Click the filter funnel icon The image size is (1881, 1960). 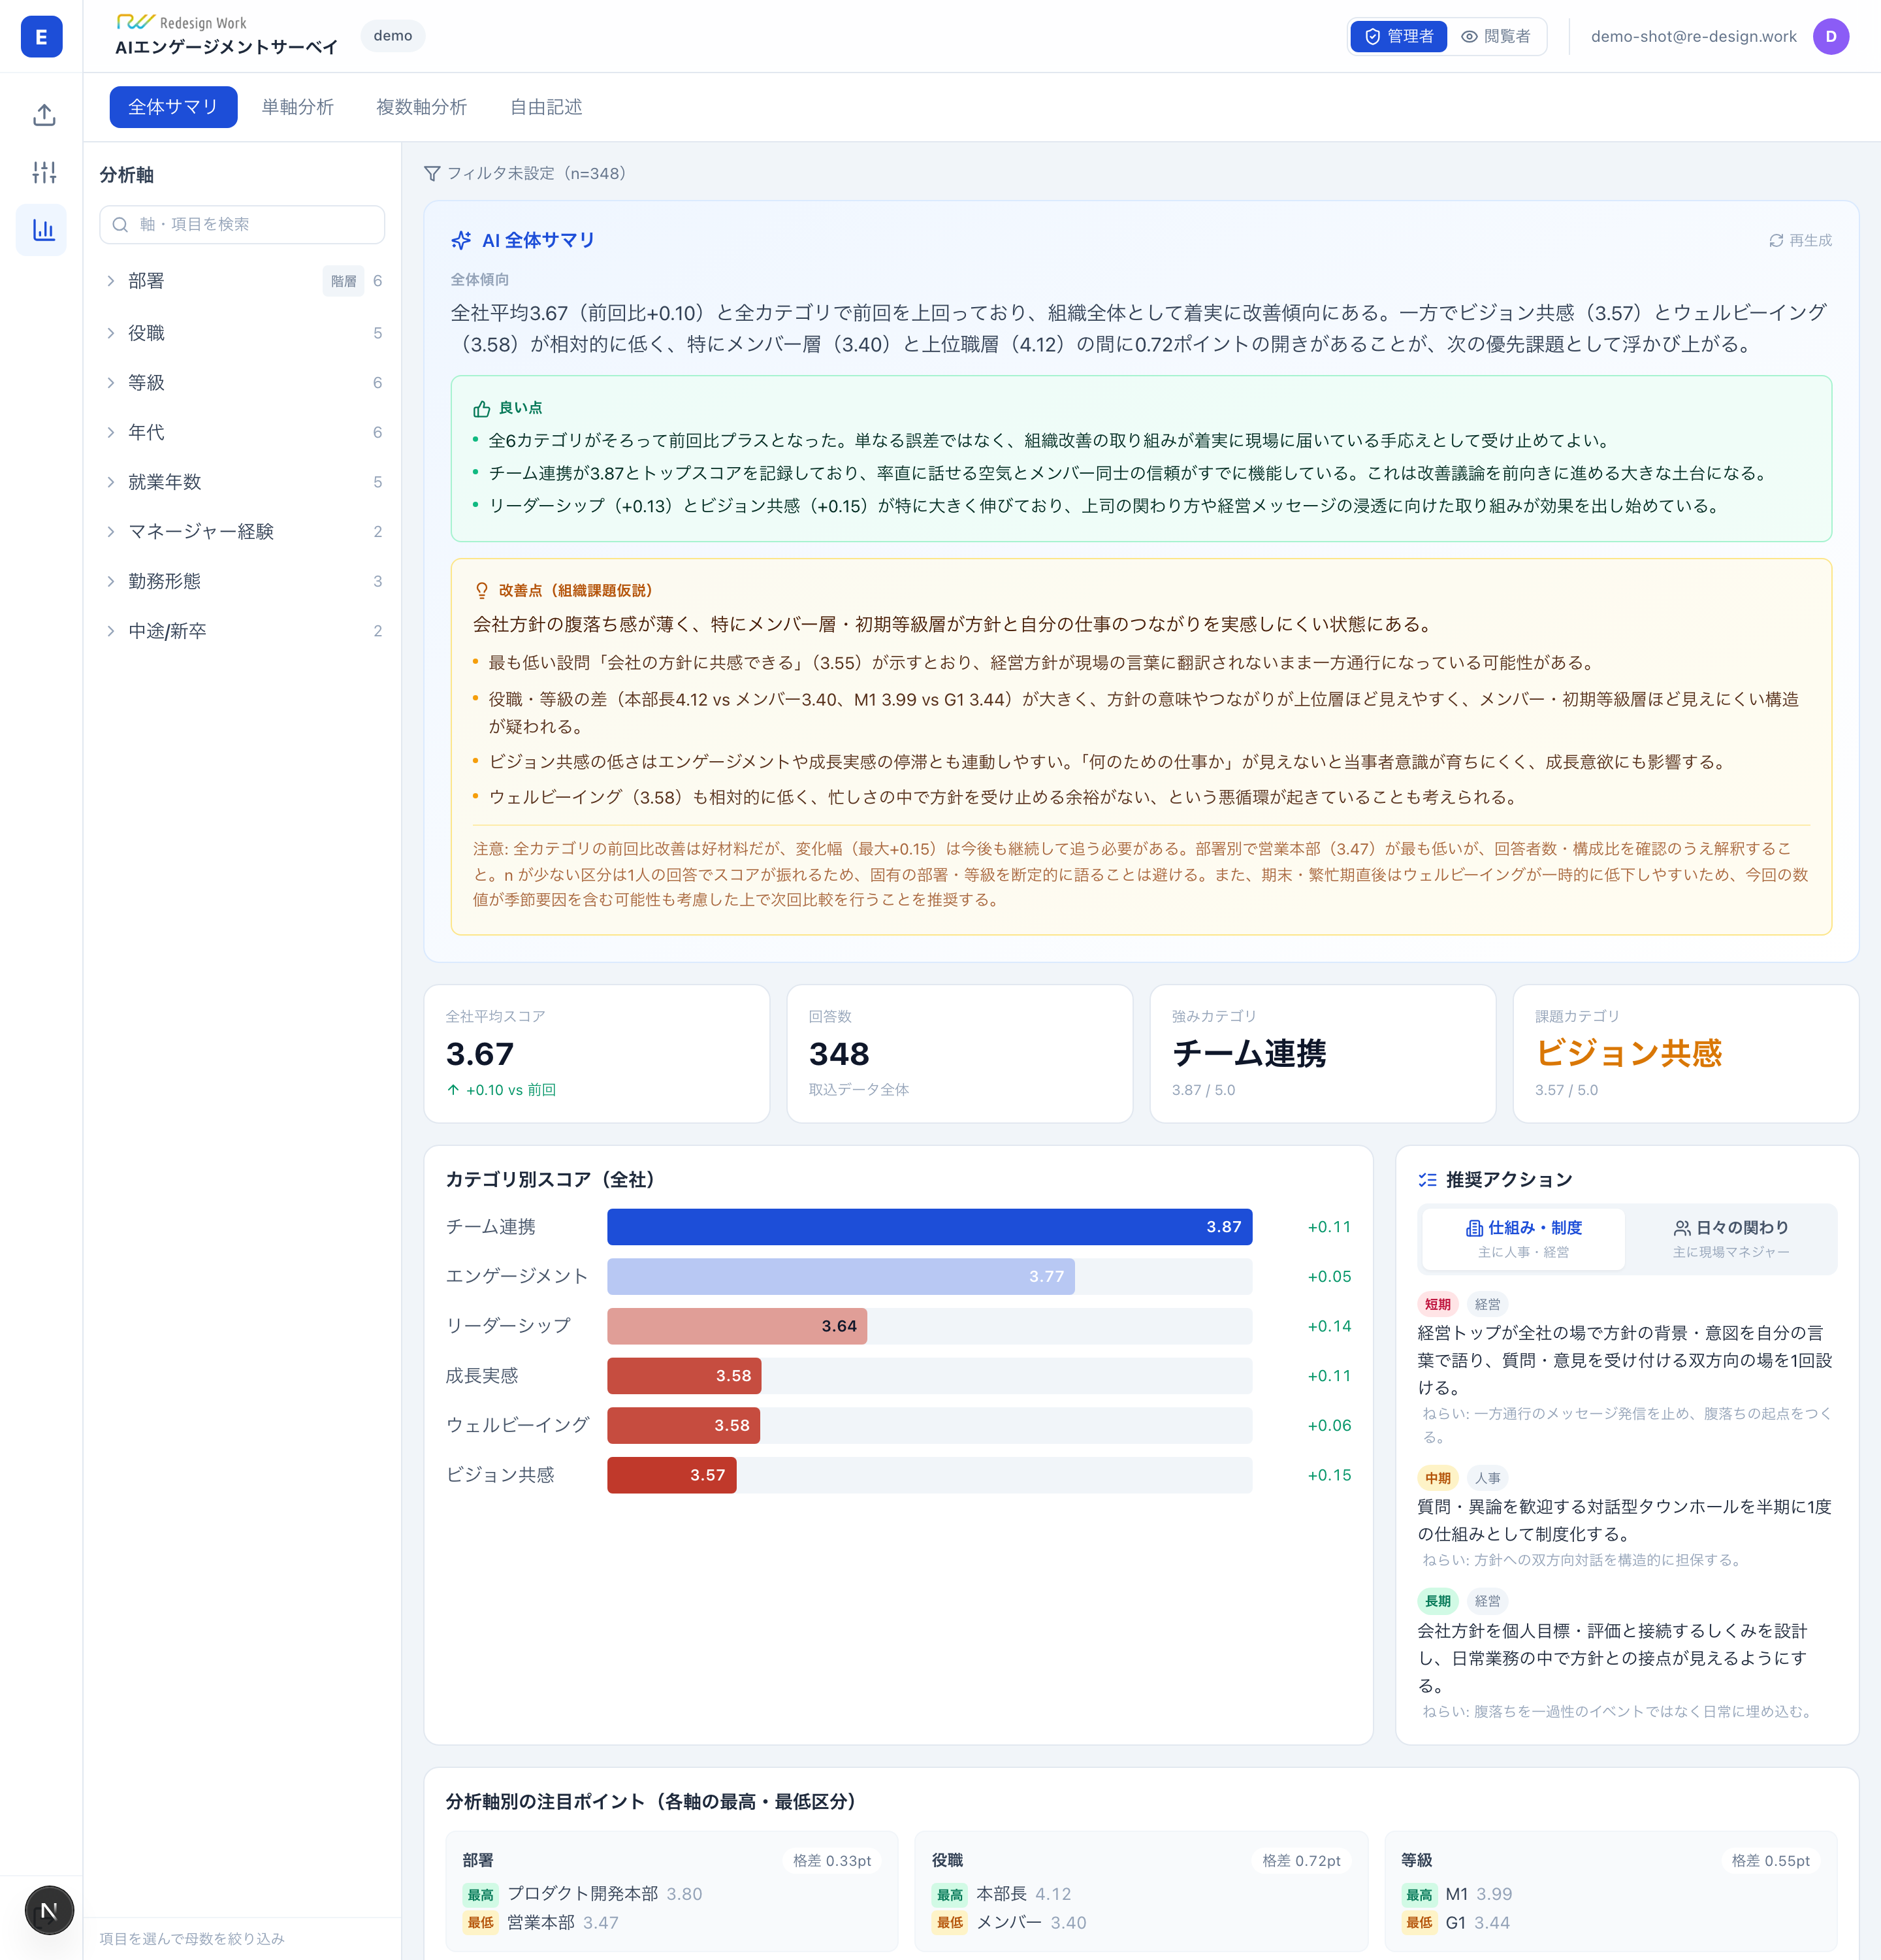[x=432, y=173]
